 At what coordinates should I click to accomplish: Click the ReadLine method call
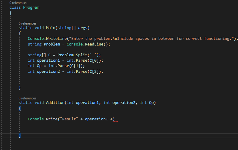[94, 44]
